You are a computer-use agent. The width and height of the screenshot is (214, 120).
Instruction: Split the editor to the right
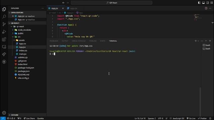(206, 8)
